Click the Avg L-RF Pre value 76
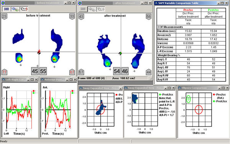 coord(188,67)
